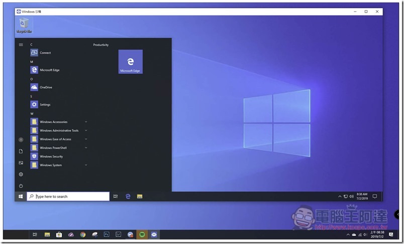
Task: Open Photoshop from the host taskbar
Action: 107,234
